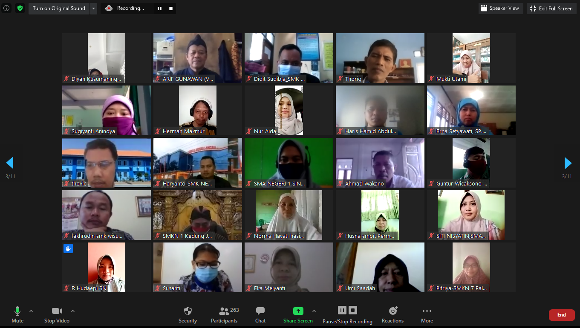This screenshot has height=328, width=580.
Task: Expand audio options next to Mute
Action: coord(31,311)
